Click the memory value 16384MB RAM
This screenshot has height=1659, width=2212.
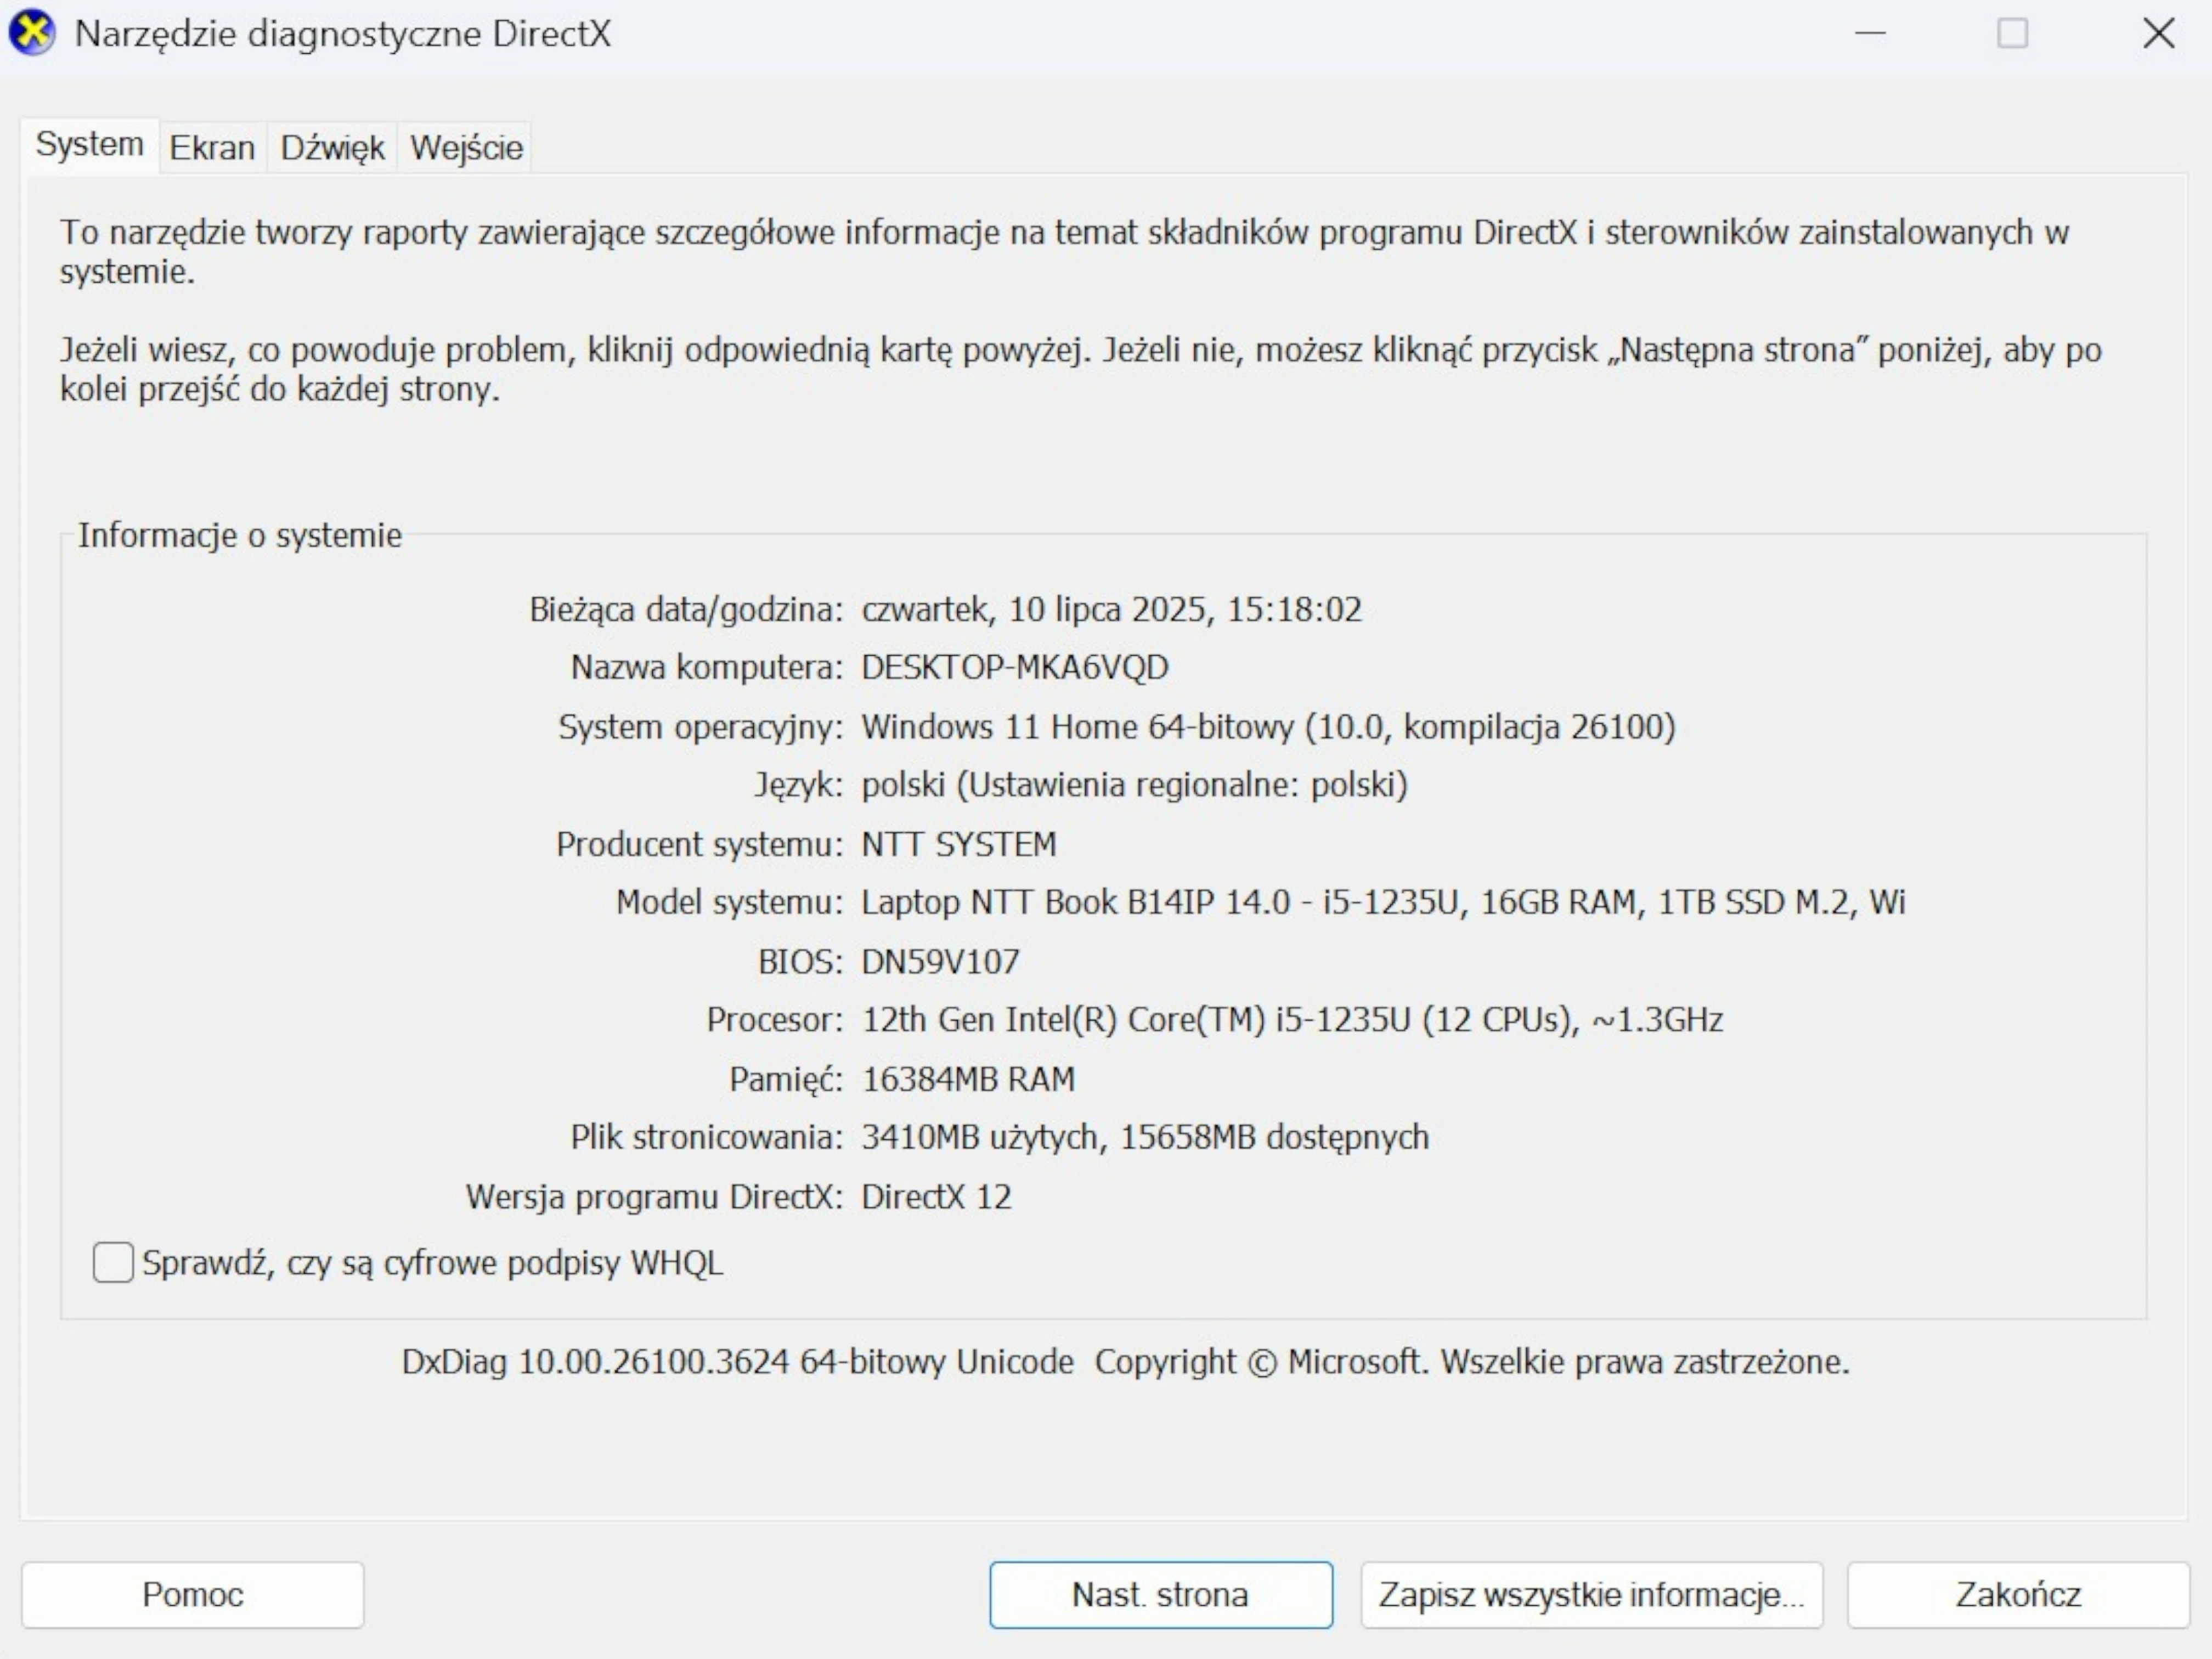968,1079
